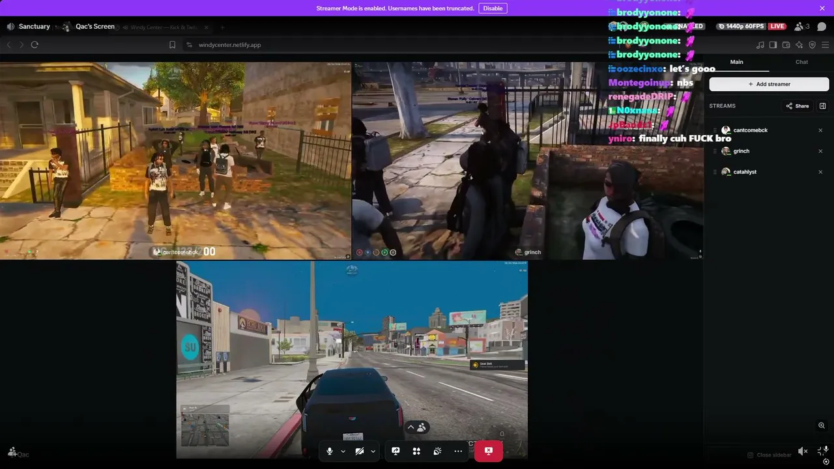Toggle the browser sidebar panel icon

[773, 45]
